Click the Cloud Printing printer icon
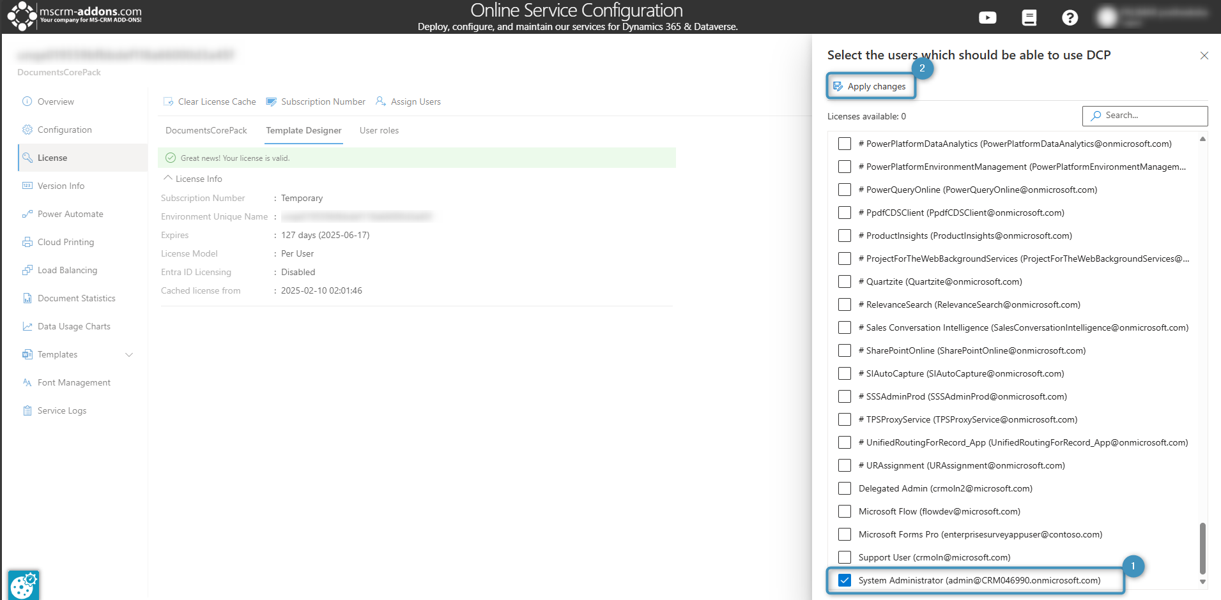Viewport: 1221px width, 600px height. pyautogui.click(x=27, y=242)
